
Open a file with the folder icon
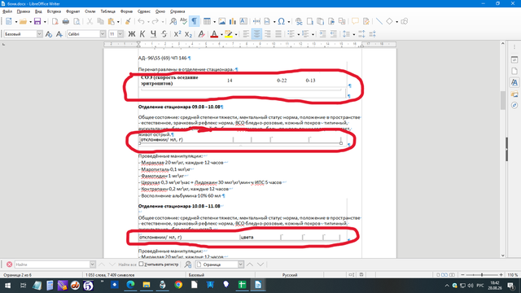[x=23, y=22]
